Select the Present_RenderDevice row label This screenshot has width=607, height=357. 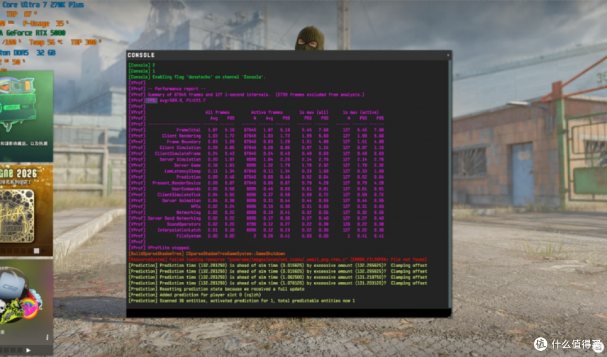[x=176, y=183]
